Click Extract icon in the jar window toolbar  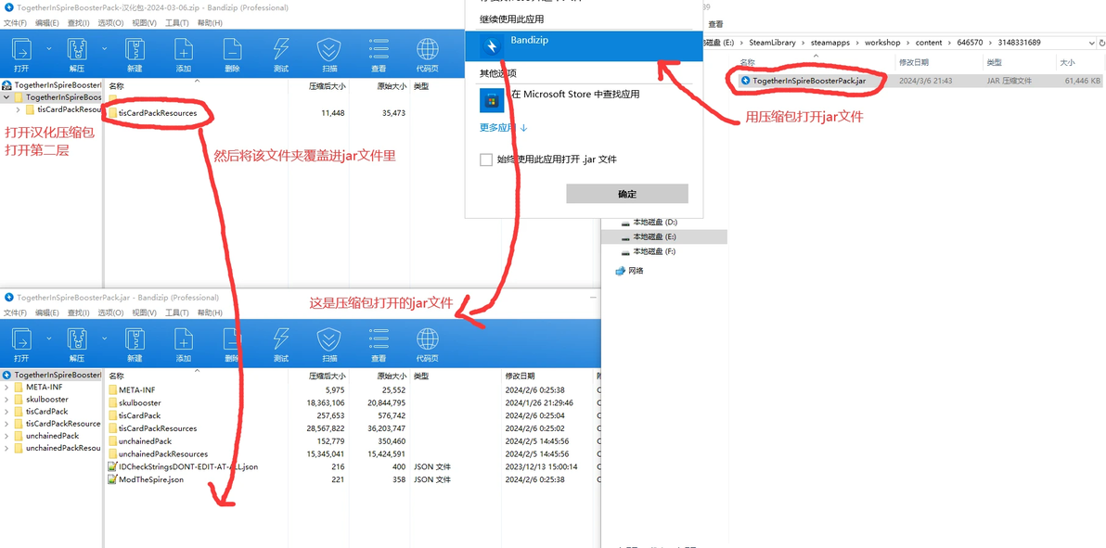[77, 339]
